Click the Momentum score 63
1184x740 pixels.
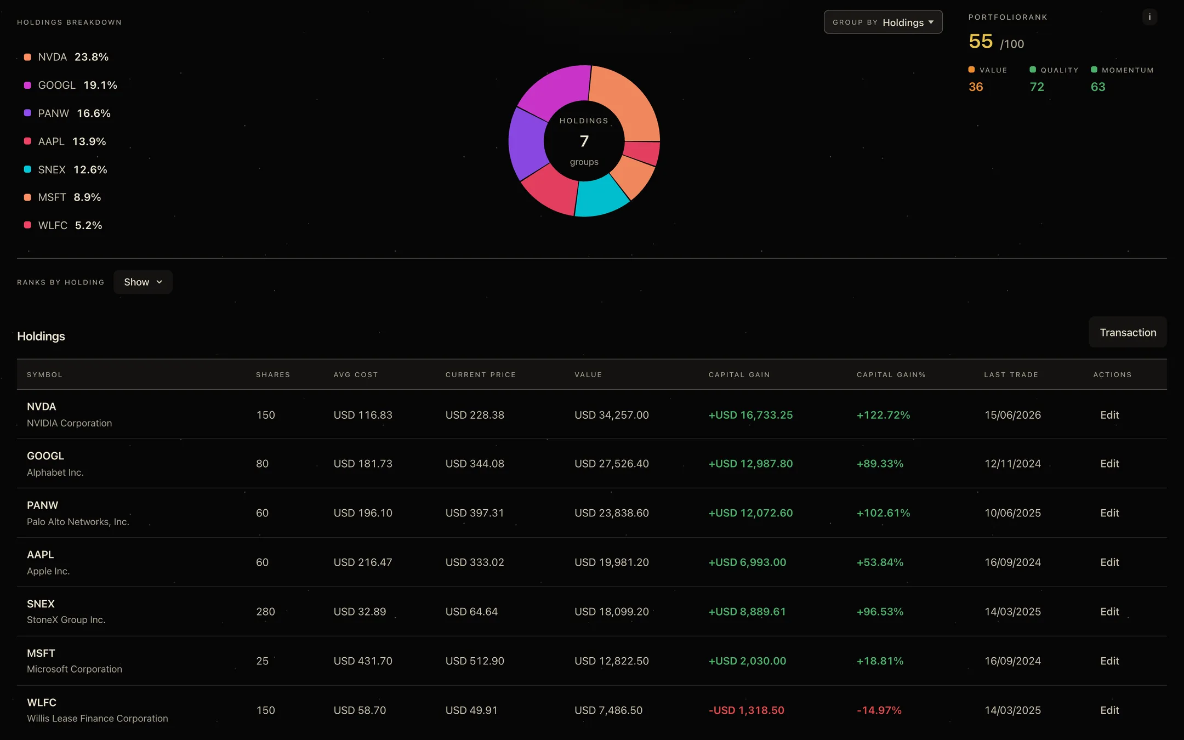1098,87
